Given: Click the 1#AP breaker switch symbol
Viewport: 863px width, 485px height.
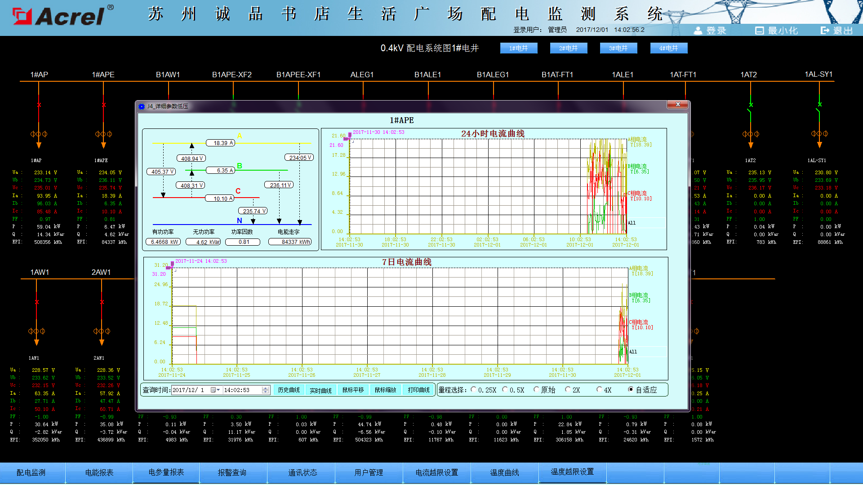Looking at the screenshot, I should (x=39, y=105).
